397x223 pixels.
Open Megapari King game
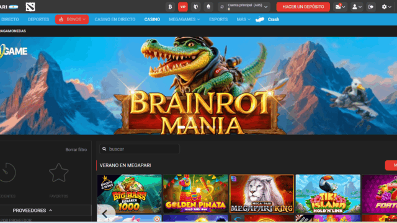tap(262, 194)
